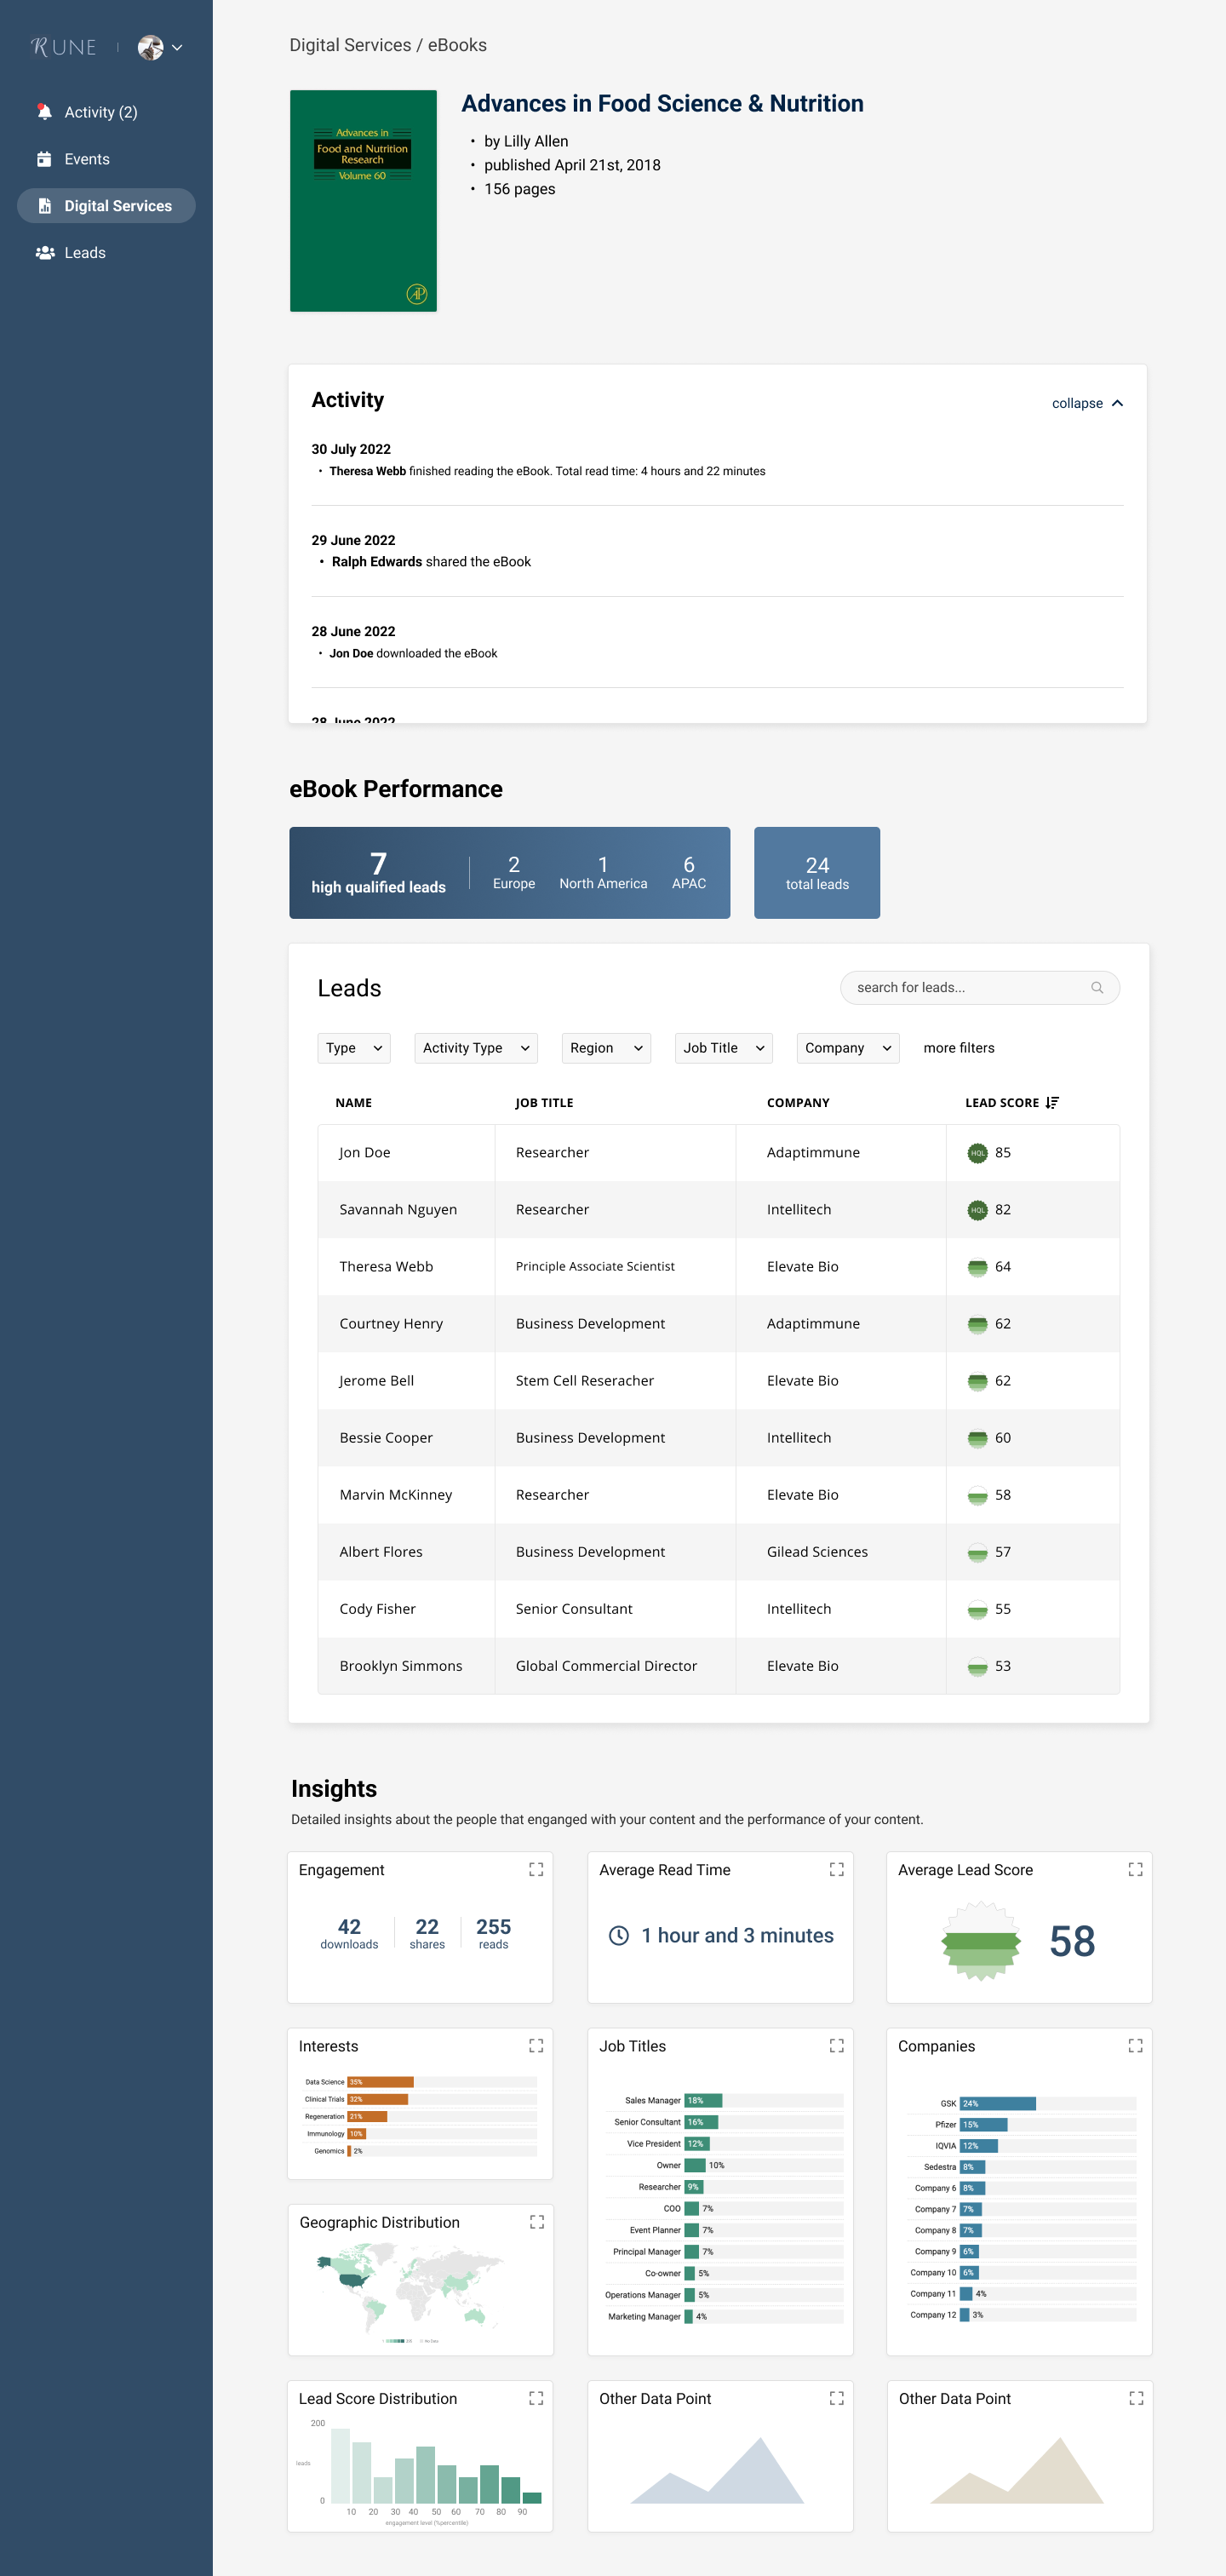Screen dimensions: 1226x2576
Task: Open the Type filter dropdown
Action: (354, 1048)
